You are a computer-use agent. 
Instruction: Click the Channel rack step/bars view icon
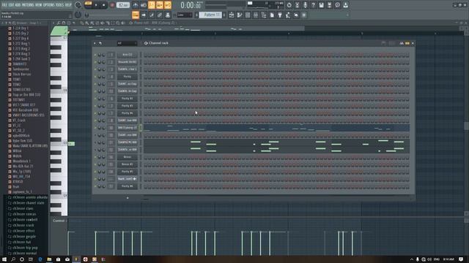point(407,43)
